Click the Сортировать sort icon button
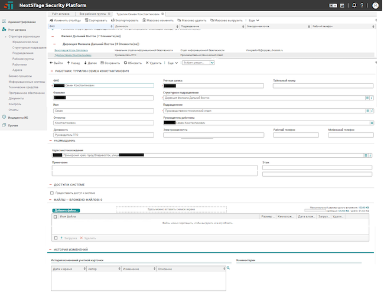Viewport: 384px width, 299px height. pyautogui.click(x=86, y=20)
